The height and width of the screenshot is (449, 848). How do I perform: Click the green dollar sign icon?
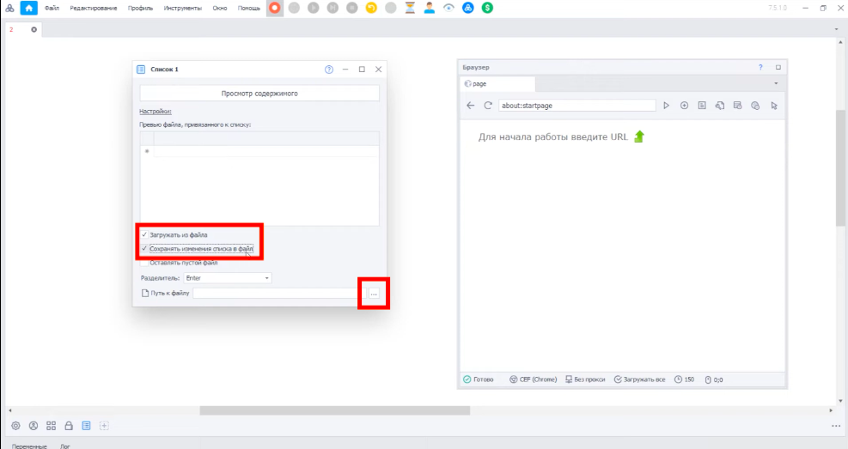[x=487, y=8]
